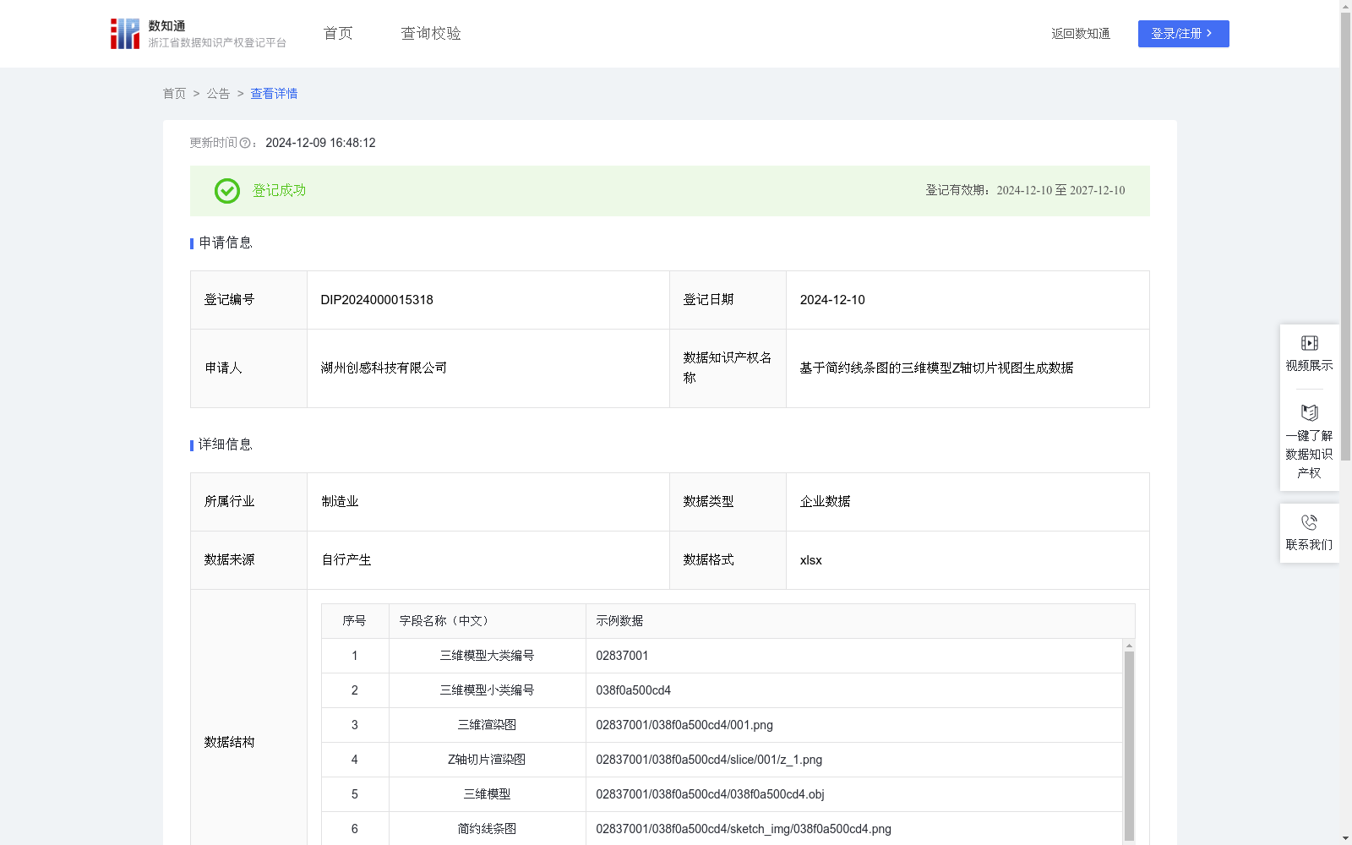The width and height of the screenshot is (1352, 845).
Task: Select the name 基于简约线条图的三维模型Z轴切片视图生成数据
Action: click(936, 368)
